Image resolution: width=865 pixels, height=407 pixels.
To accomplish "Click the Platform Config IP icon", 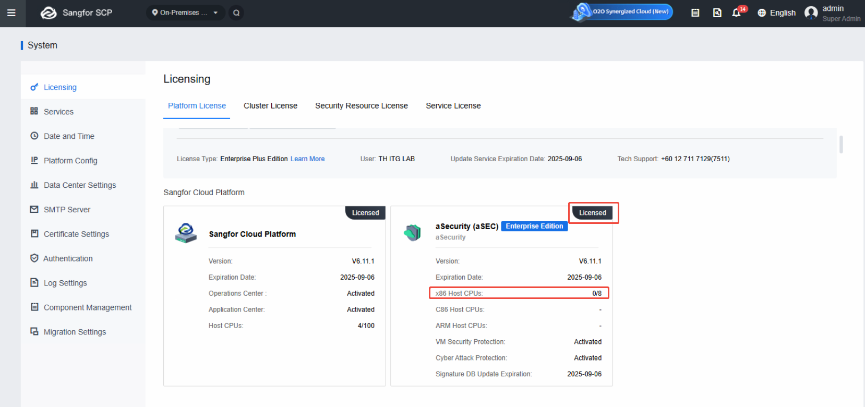I will pyautogui.click(x=34, y=160).
